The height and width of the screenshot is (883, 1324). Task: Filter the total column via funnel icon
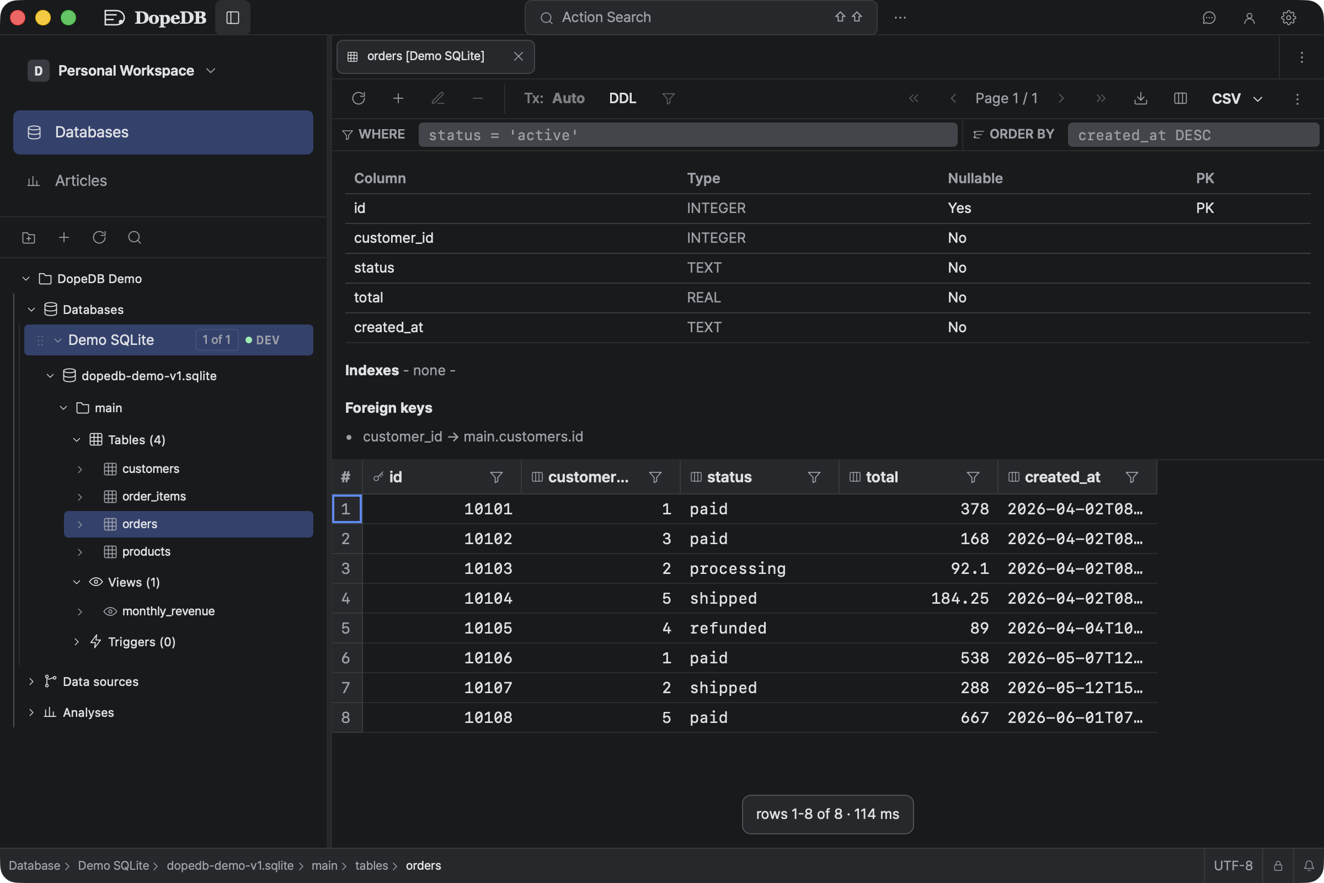pos(973,477)
